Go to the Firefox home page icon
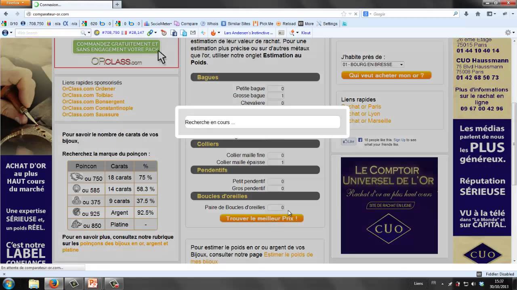Viewport: 517px width, 290px height. click(x=478, y=14)
